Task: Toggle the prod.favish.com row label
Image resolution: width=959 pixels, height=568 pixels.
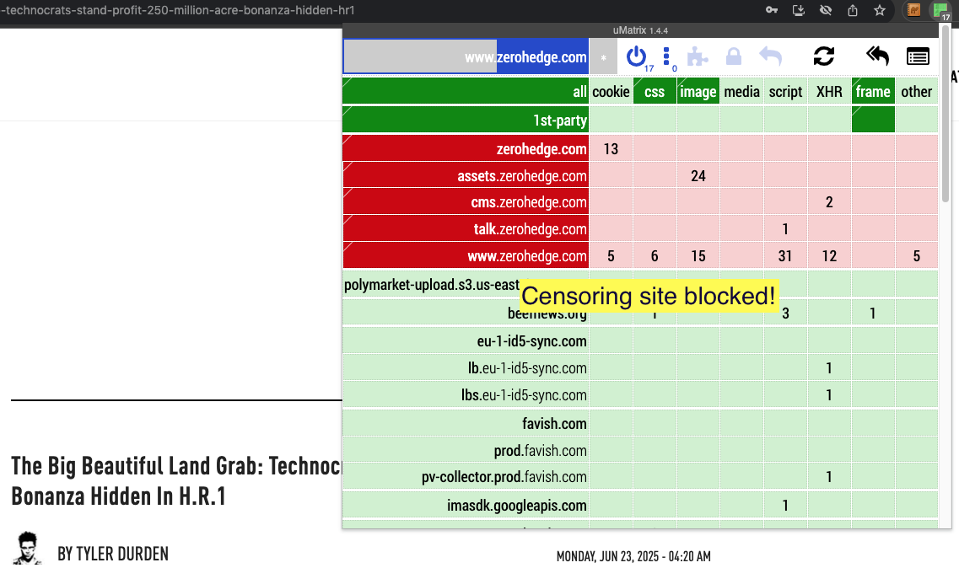Action: point(466,450)
